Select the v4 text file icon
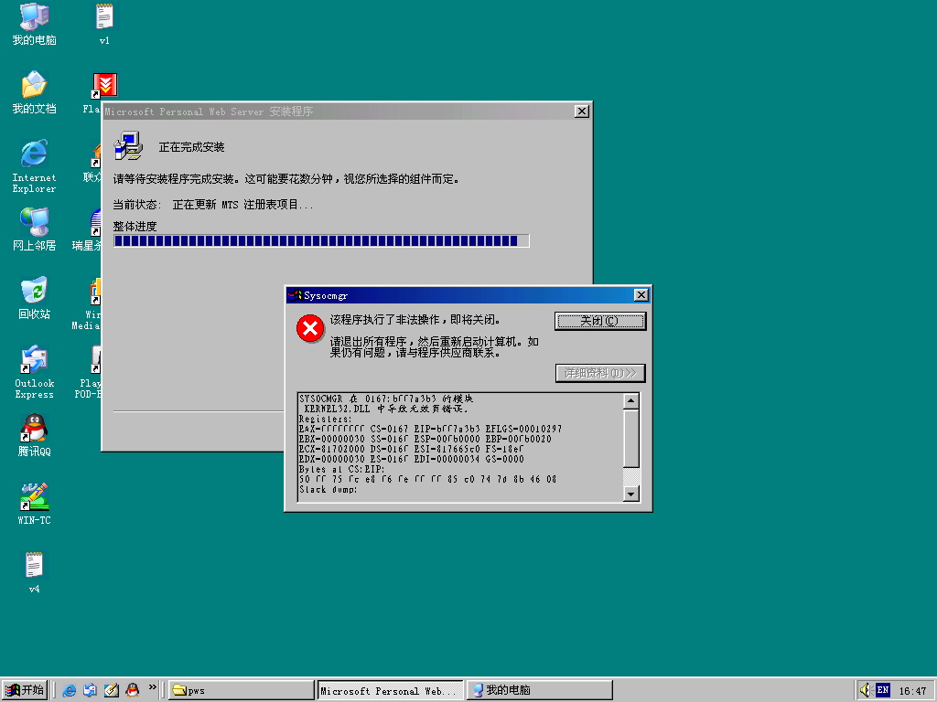The image size is (937, 702). coord(34,573)
